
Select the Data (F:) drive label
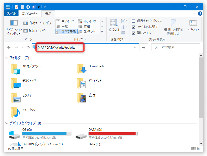point(94,144)
